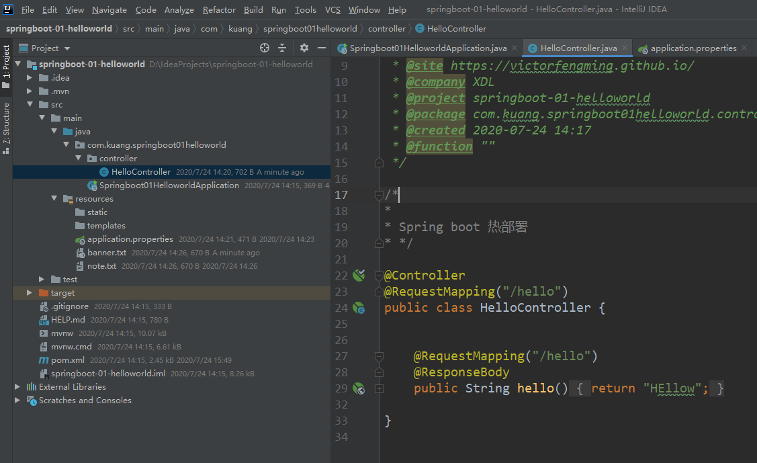Viewport: 757px width, 463px height.
Task: Toggle the Structure tool window button
Action: (6, 128)
